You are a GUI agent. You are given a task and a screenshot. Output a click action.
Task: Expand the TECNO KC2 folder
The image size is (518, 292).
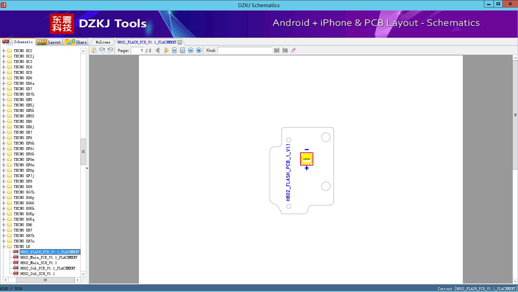(4, 51)
